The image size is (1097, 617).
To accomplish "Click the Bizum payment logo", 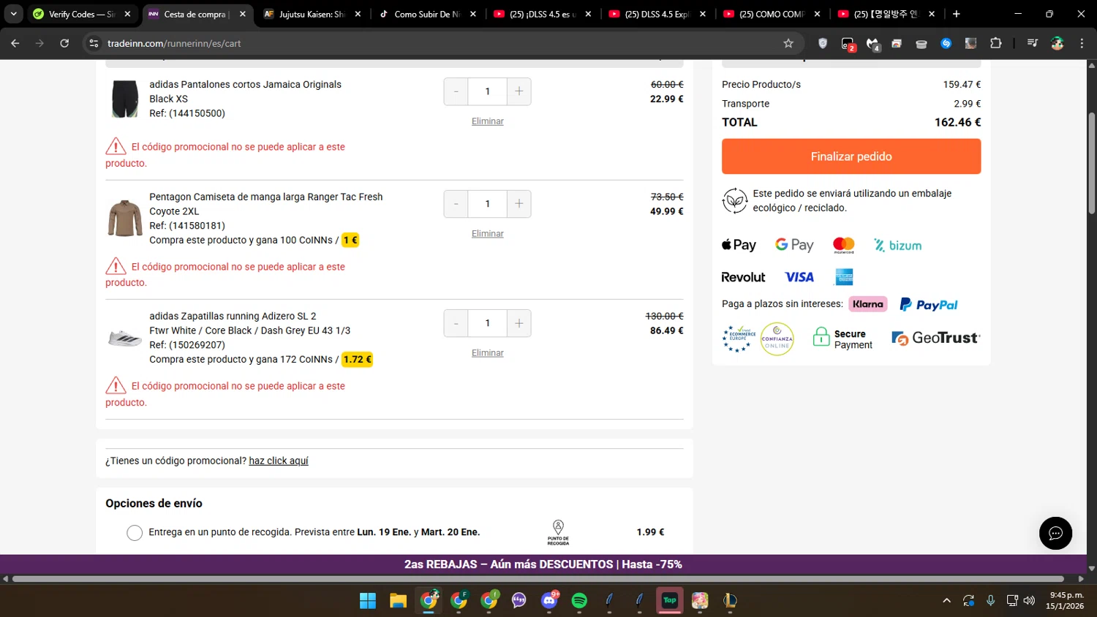I will 897,246.
